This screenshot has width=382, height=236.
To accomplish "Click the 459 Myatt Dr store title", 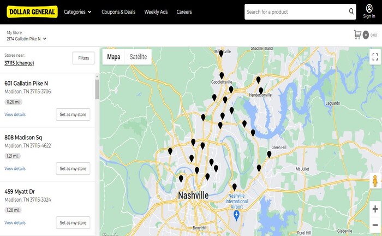I will pos(20,192).
